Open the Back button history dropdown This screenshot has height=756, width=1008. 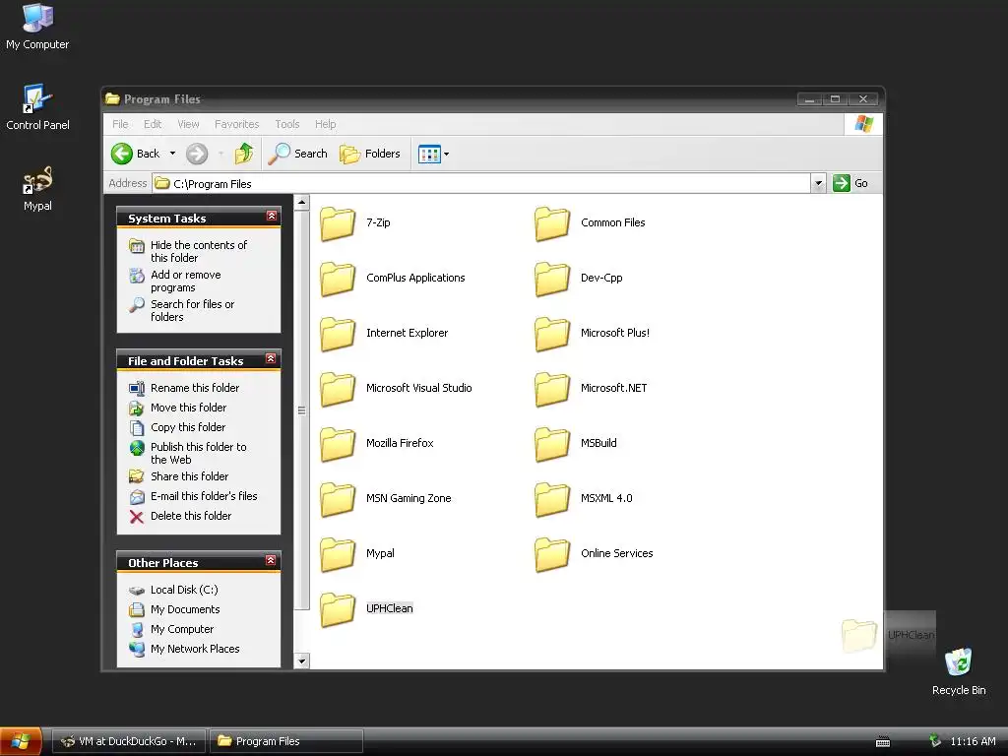(x=172, y=154)
